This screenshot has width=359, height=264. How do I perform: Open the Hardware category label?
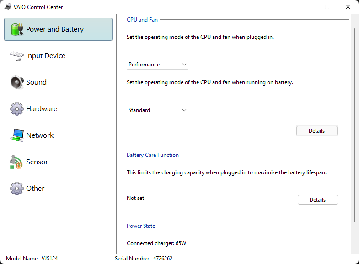click(x=42, y=109)
